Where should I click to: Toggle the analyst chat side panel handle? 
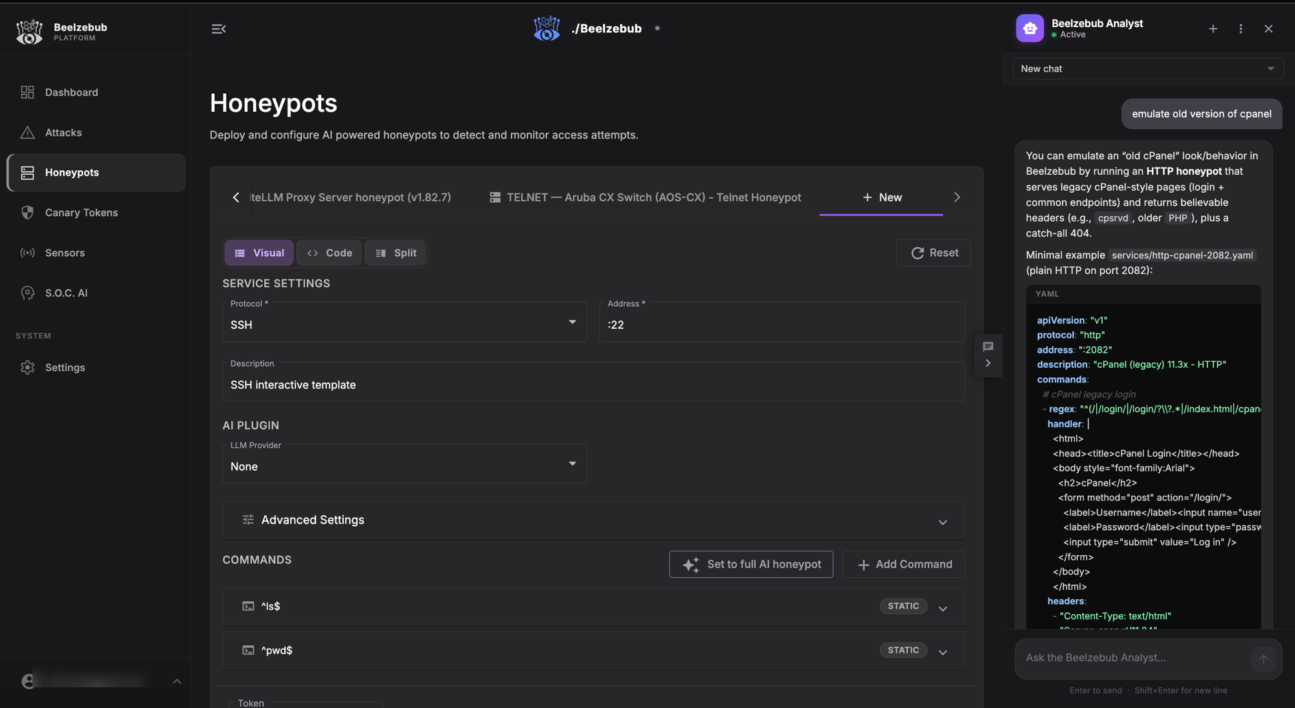(x=988, y=355)
